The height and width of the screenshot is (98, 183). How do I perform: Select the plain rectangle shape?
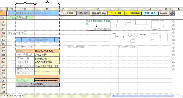pos(164,37)
